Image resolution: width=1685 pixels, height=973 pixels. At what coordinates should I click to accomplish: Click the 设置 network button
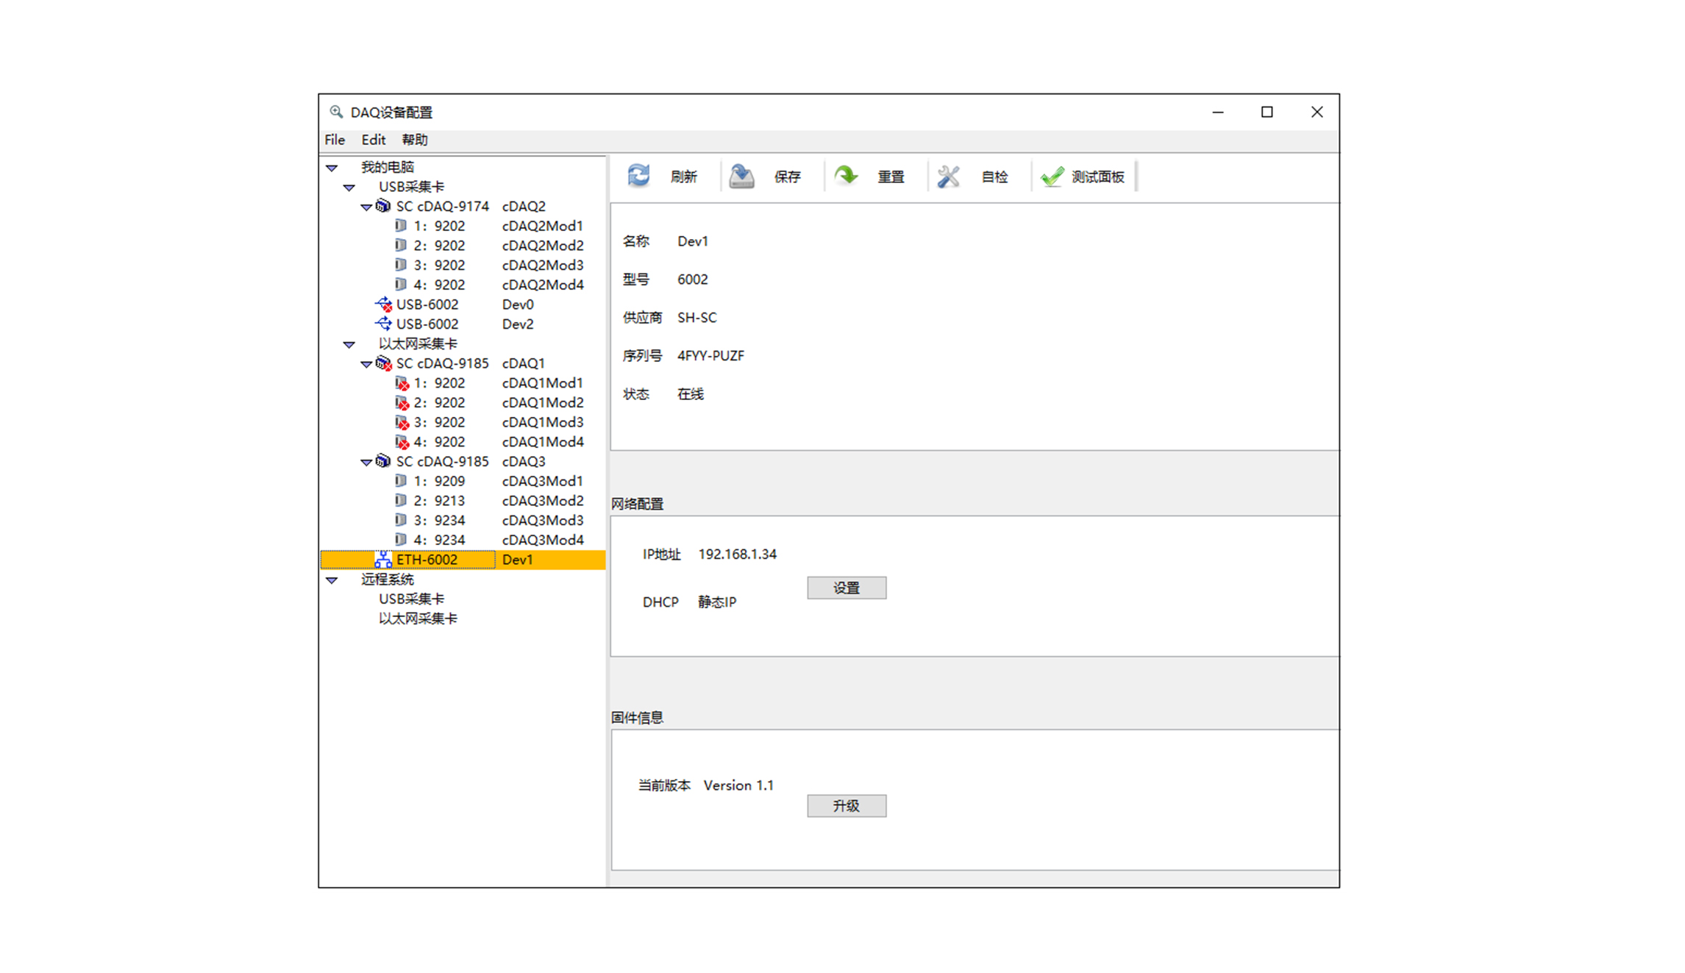(846, 588)
